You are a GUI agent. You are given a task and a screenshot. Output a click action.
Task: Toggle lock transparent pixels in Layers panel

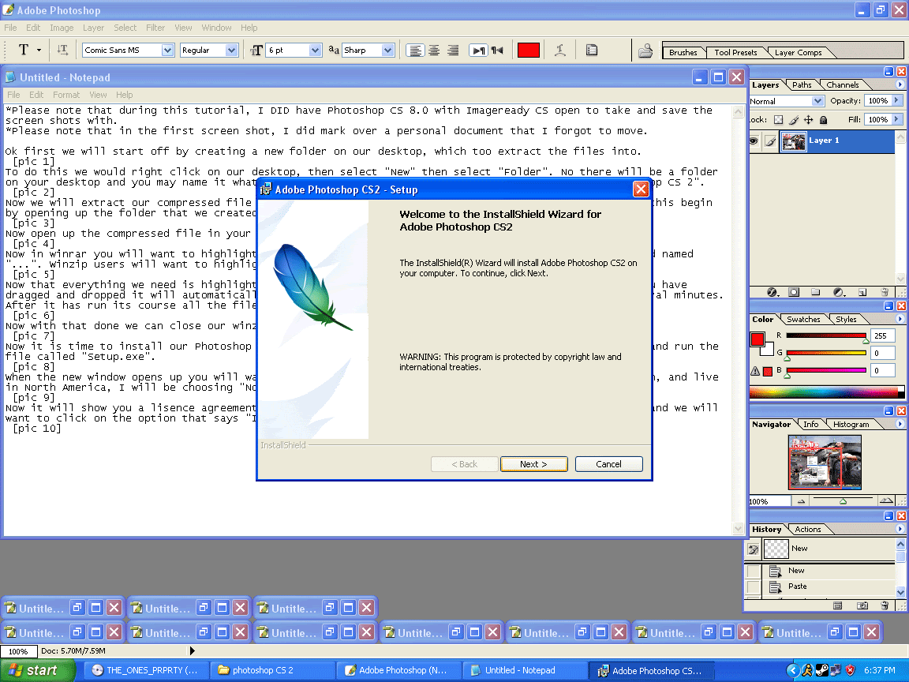(779, 120)
